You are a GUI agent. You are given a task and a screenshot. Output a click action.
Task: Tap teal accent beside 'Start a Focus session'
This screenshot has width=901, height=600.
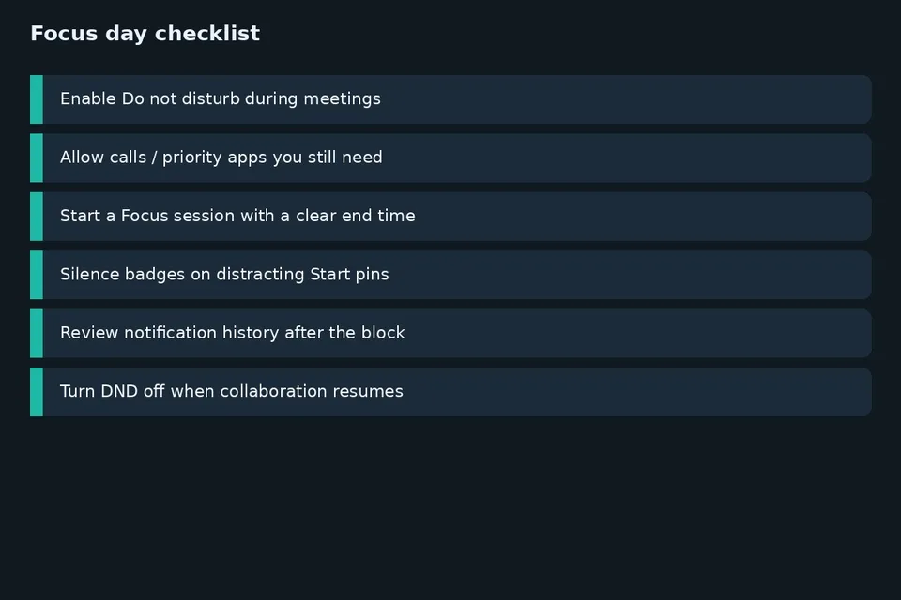click(37, 217)
